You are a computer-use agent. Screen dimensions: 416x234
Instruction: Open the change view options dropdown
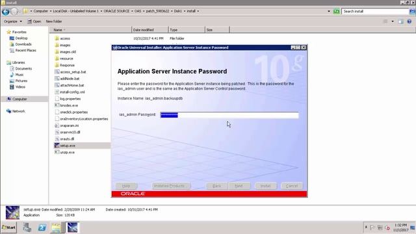(393, 21)
